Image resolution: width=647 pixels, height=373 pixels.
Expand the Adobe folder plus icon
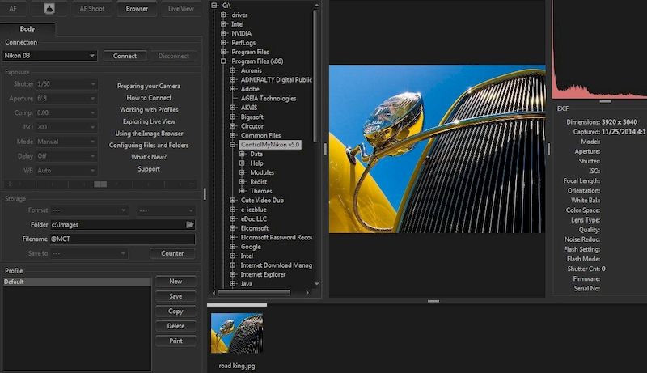[x=233, y=89]
